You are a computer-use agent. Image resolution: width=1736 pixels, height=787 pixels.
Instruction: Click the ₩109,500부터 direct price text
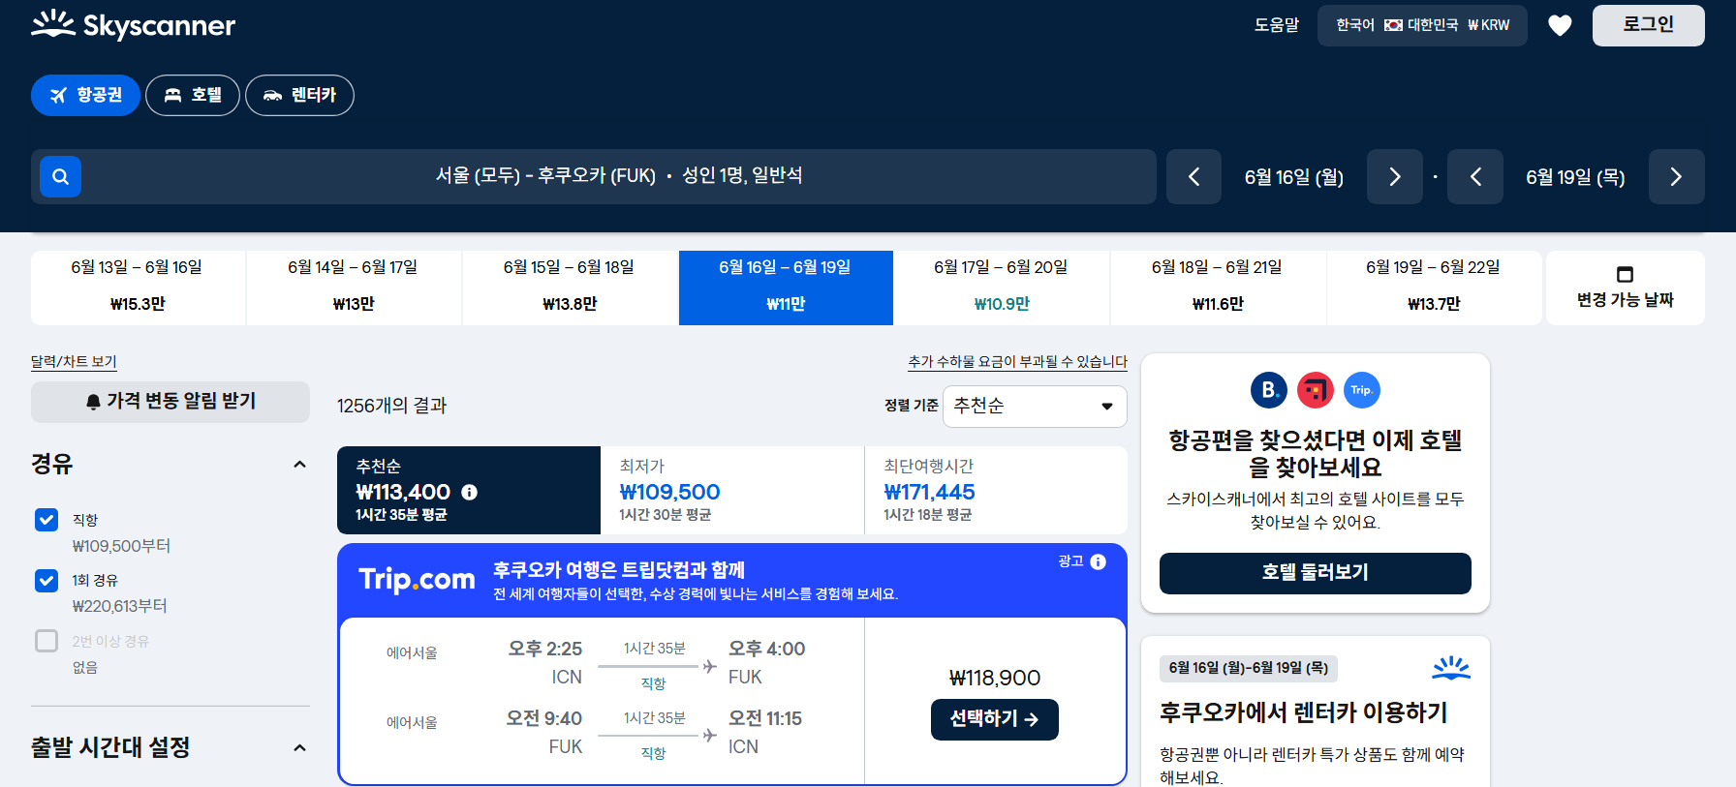pyautogui.click(x=121, y=546)
